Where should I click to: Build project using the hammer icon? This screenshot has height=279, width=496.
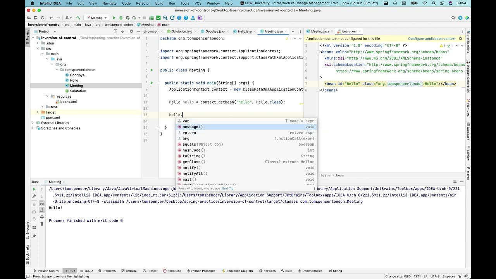point(78,18)
